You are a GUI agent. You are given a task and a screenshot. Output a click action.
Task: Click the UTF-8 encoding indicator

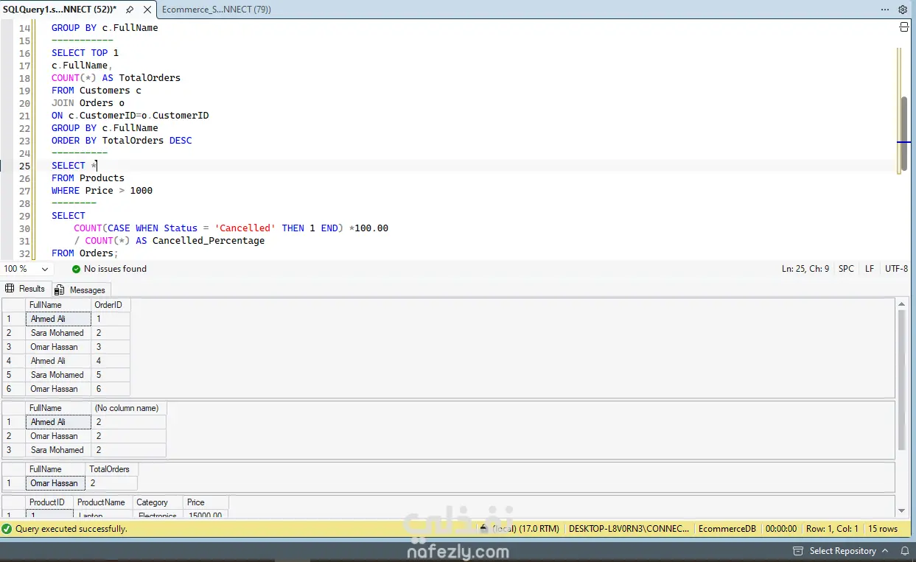896,269
